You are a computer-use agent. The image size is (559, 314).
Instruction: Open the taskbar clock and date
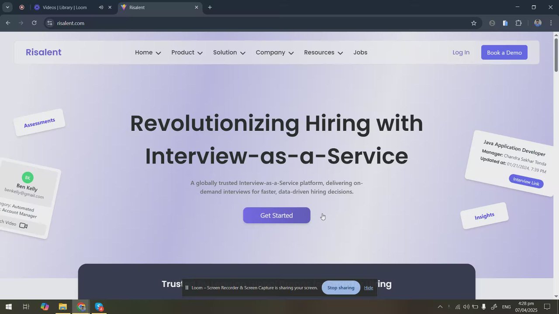[x=526, y=307]
